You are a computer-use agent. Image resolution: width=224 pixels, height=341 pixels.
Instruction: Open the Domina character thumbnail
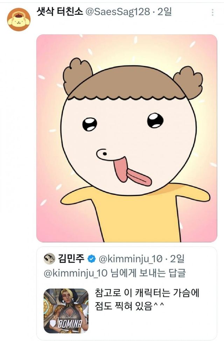pyautogui.click(x=66, y=311)
